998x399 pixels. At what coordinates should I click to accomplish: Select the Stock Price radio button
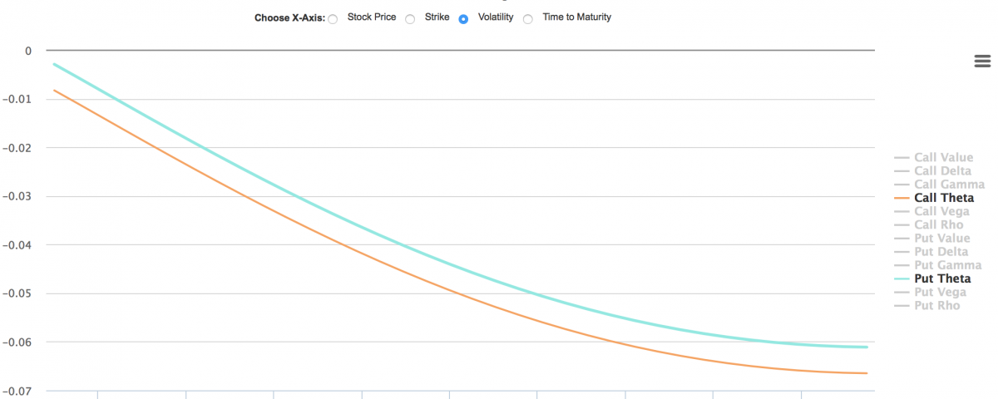click(x=333, y=19)
